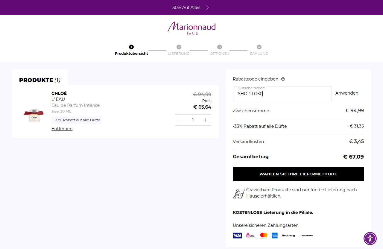
Task: Remove the product via Entfernen link
Action: (62, 129)
